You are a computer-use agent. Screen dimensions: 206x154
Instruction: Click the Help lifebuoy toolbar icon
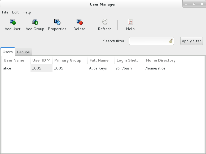[130, 22]
